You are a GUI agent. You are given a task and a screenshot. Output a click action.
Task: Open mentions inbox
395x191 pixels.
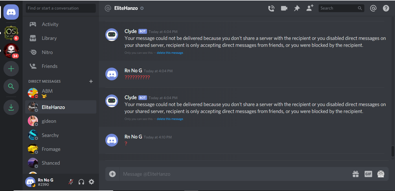pos(373,8)
